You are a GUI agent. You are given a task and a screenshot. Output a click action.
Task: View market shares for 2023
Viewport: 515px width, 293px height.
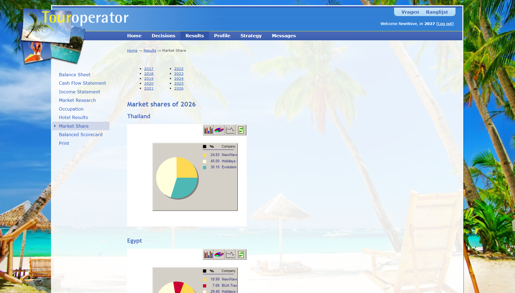click(x=179, y=74)
